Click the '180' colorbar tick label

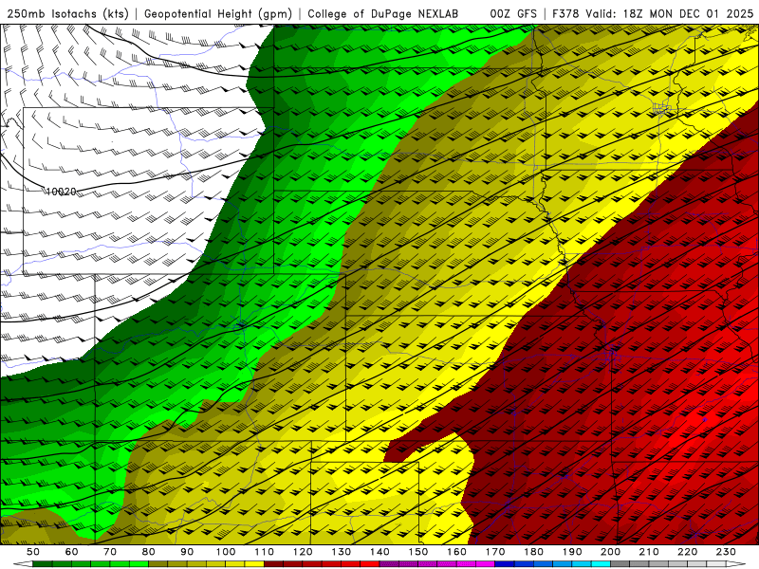(534, 552)
